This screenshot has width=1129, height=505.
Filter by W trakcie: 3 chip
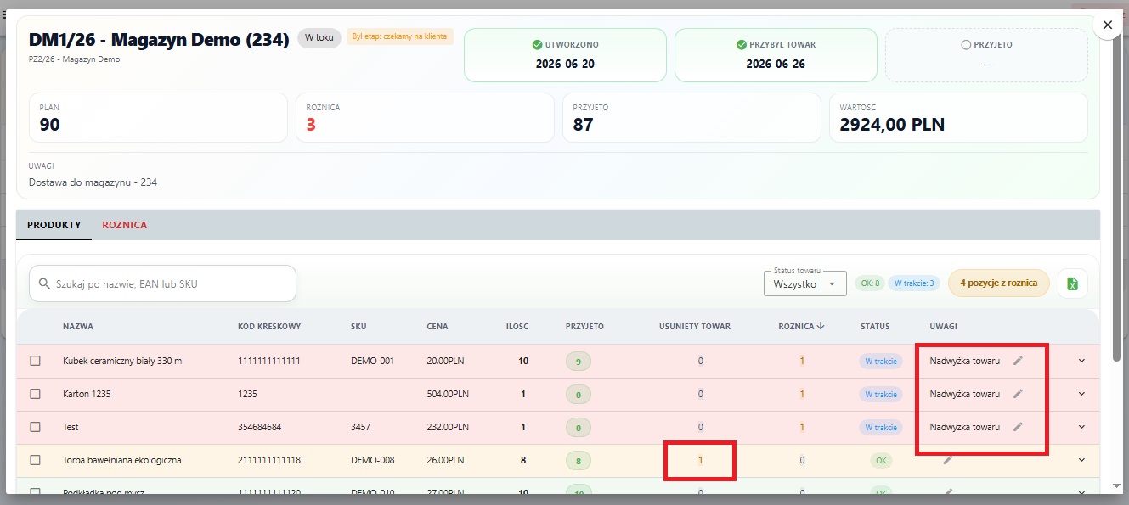point(914,283)
